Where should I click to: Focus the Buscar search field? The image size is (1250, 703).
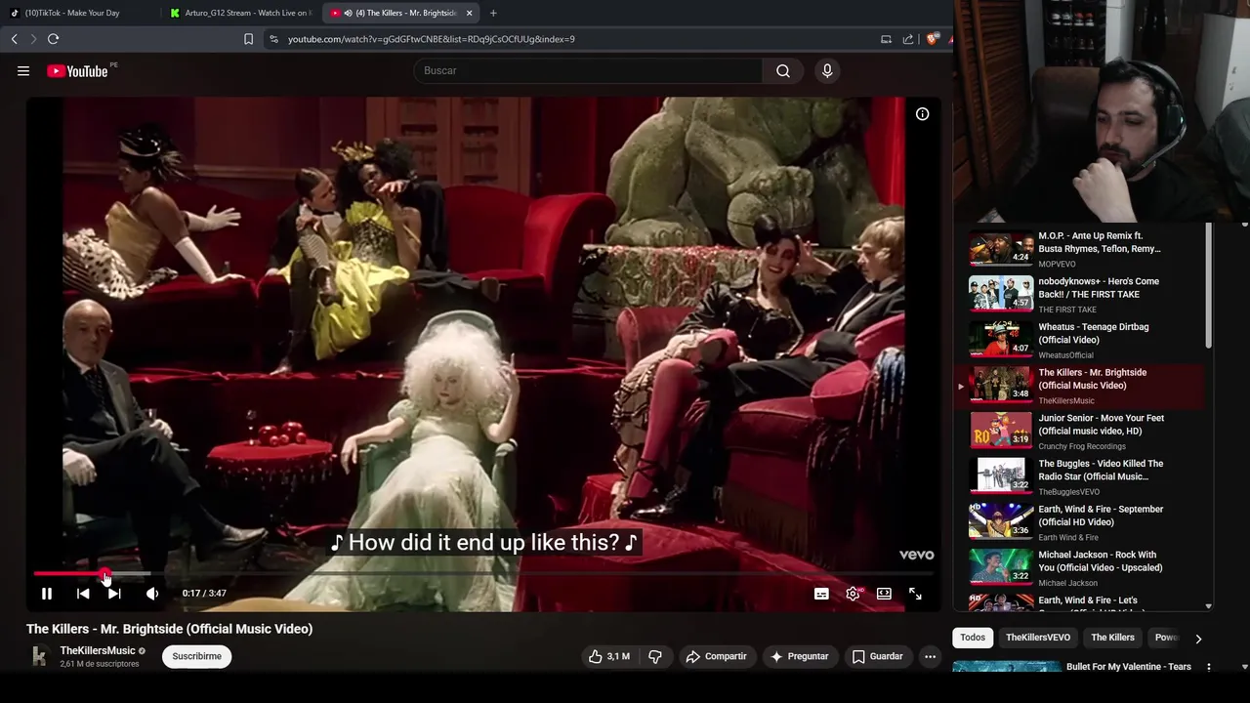(588, 70)
